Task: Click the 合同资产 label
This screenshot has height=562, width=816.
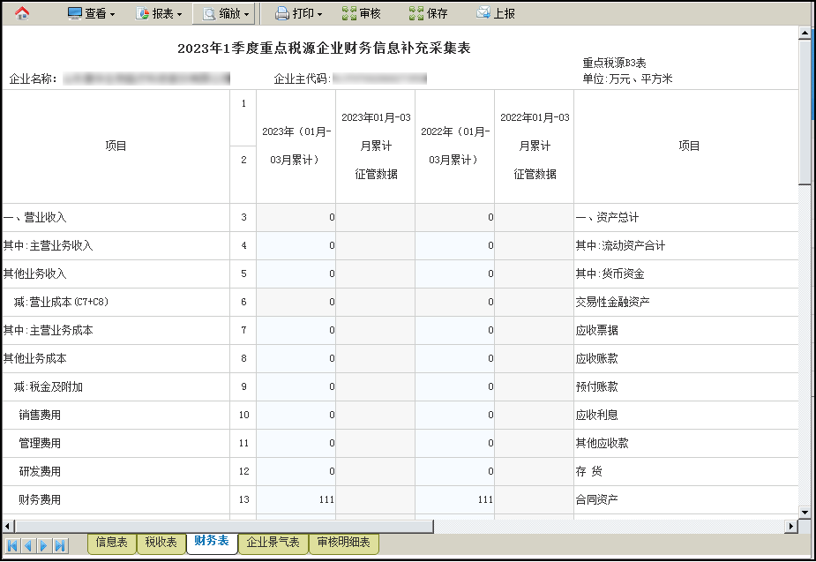Action: click(x=597, y=499)
